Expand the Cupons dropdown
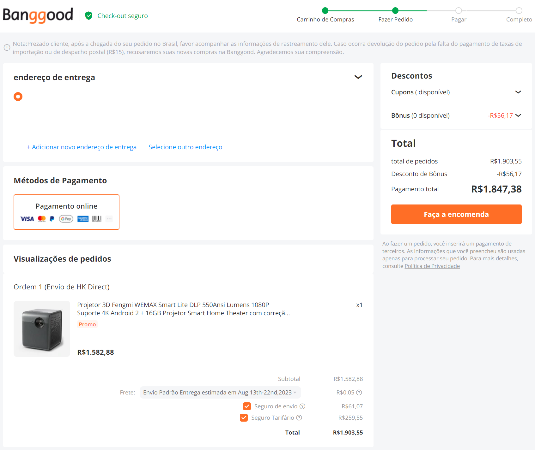This screenshot has width=535, height=450. click(518, 92)
